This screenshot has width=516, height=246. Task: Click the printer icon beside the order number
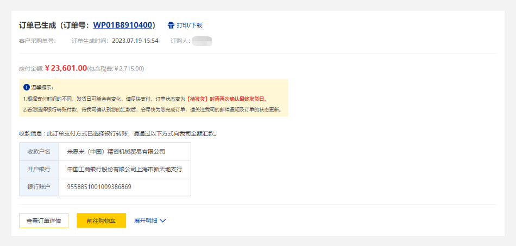(171, 25)
